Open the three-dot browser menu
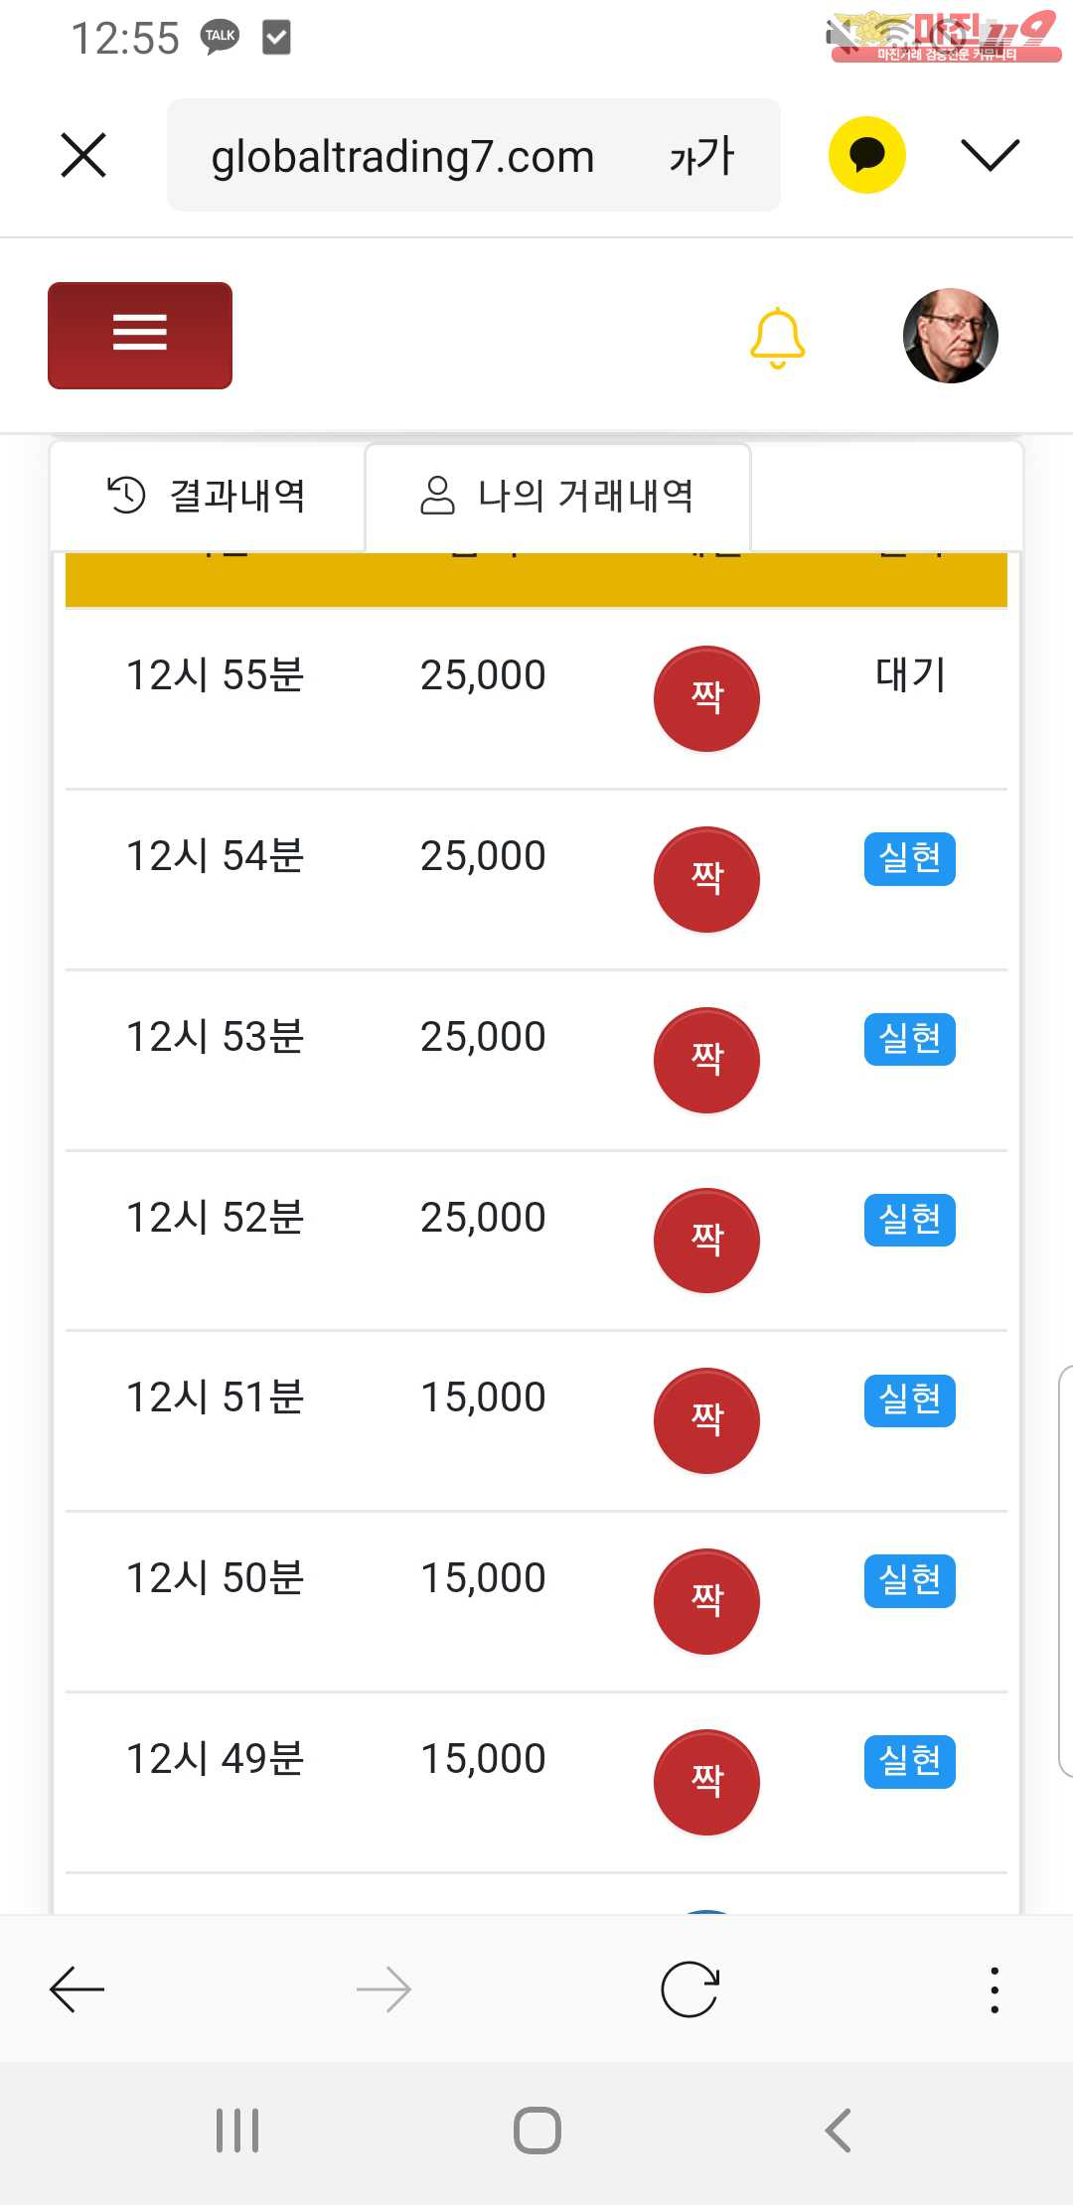 pos(995,1989)
